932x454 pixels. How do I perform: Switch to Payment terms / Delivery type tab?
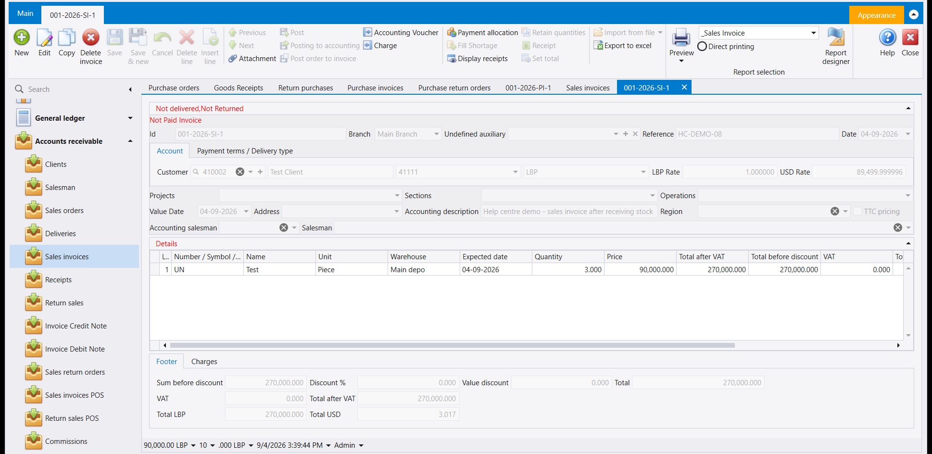(245, 151)
